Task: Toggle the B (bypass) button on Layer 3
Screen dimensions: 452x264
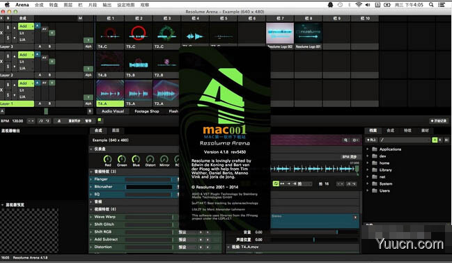Action: click(x=8, y=27)
